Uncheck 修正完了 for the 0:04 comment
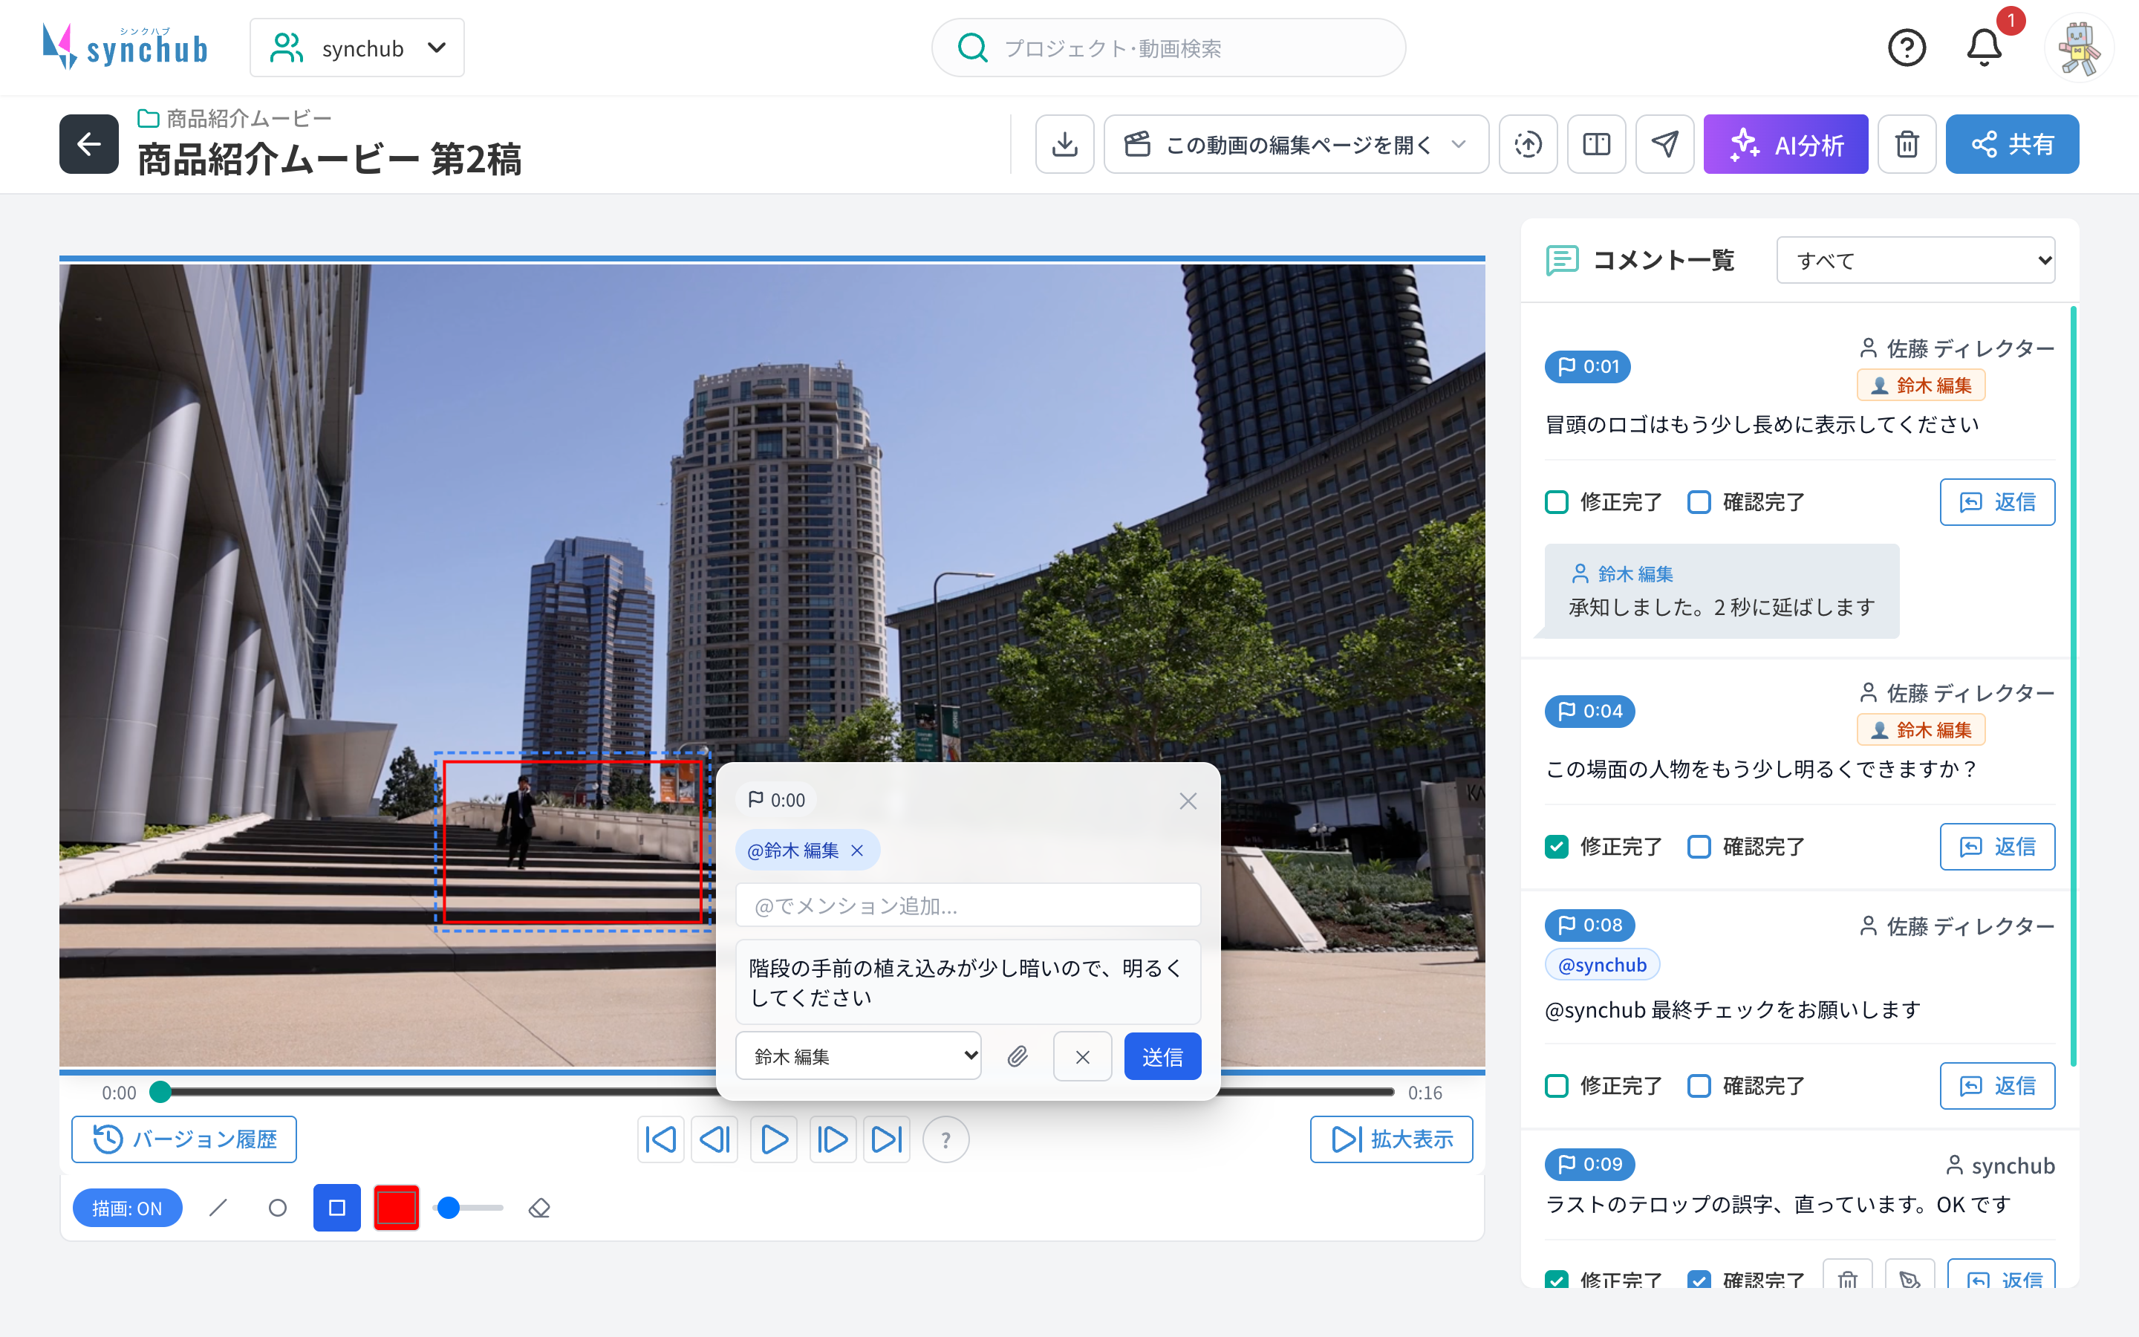Screen dimensions: 2139x1337 coord(1557,847)
